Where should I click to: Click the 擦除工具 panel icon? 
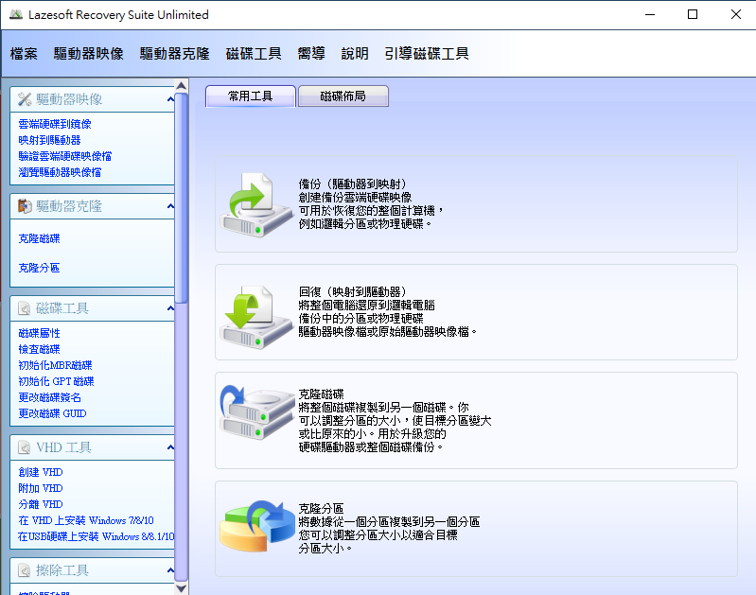tap(24, 571)
